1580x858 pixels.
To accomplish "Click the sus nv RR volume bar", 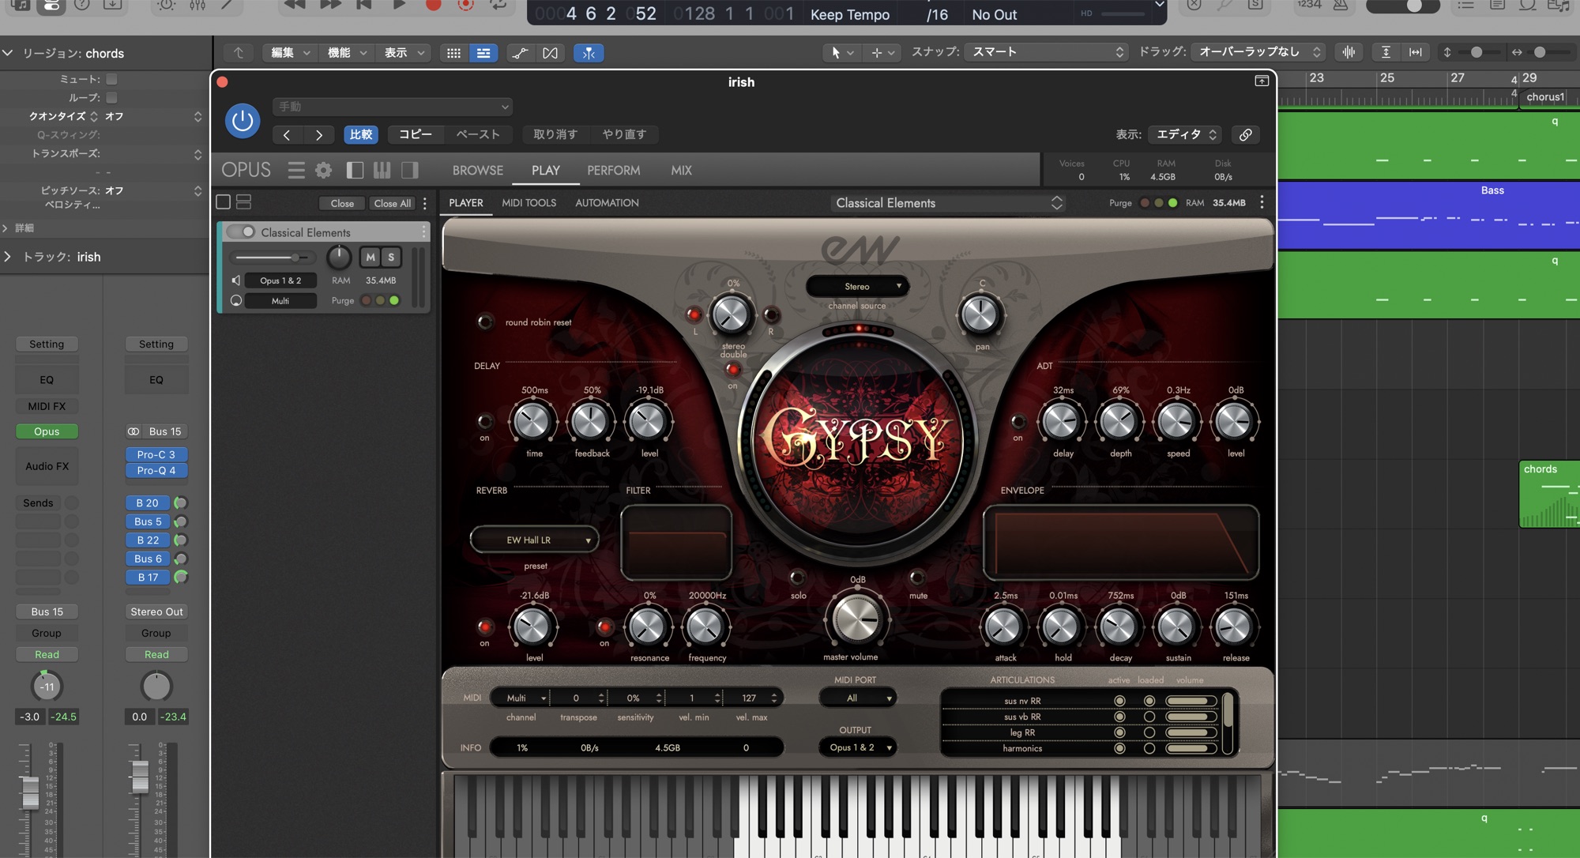I will (1191, 701).
